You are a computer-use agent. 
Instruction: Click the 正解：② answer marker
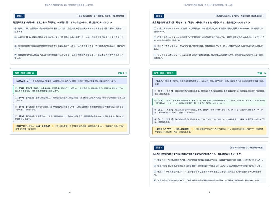262,73
